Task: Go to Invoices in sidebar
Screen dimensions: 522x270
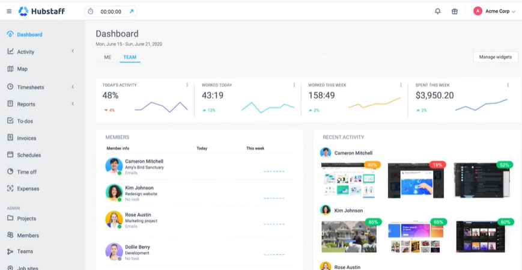Action: click(x=26, y=138)
